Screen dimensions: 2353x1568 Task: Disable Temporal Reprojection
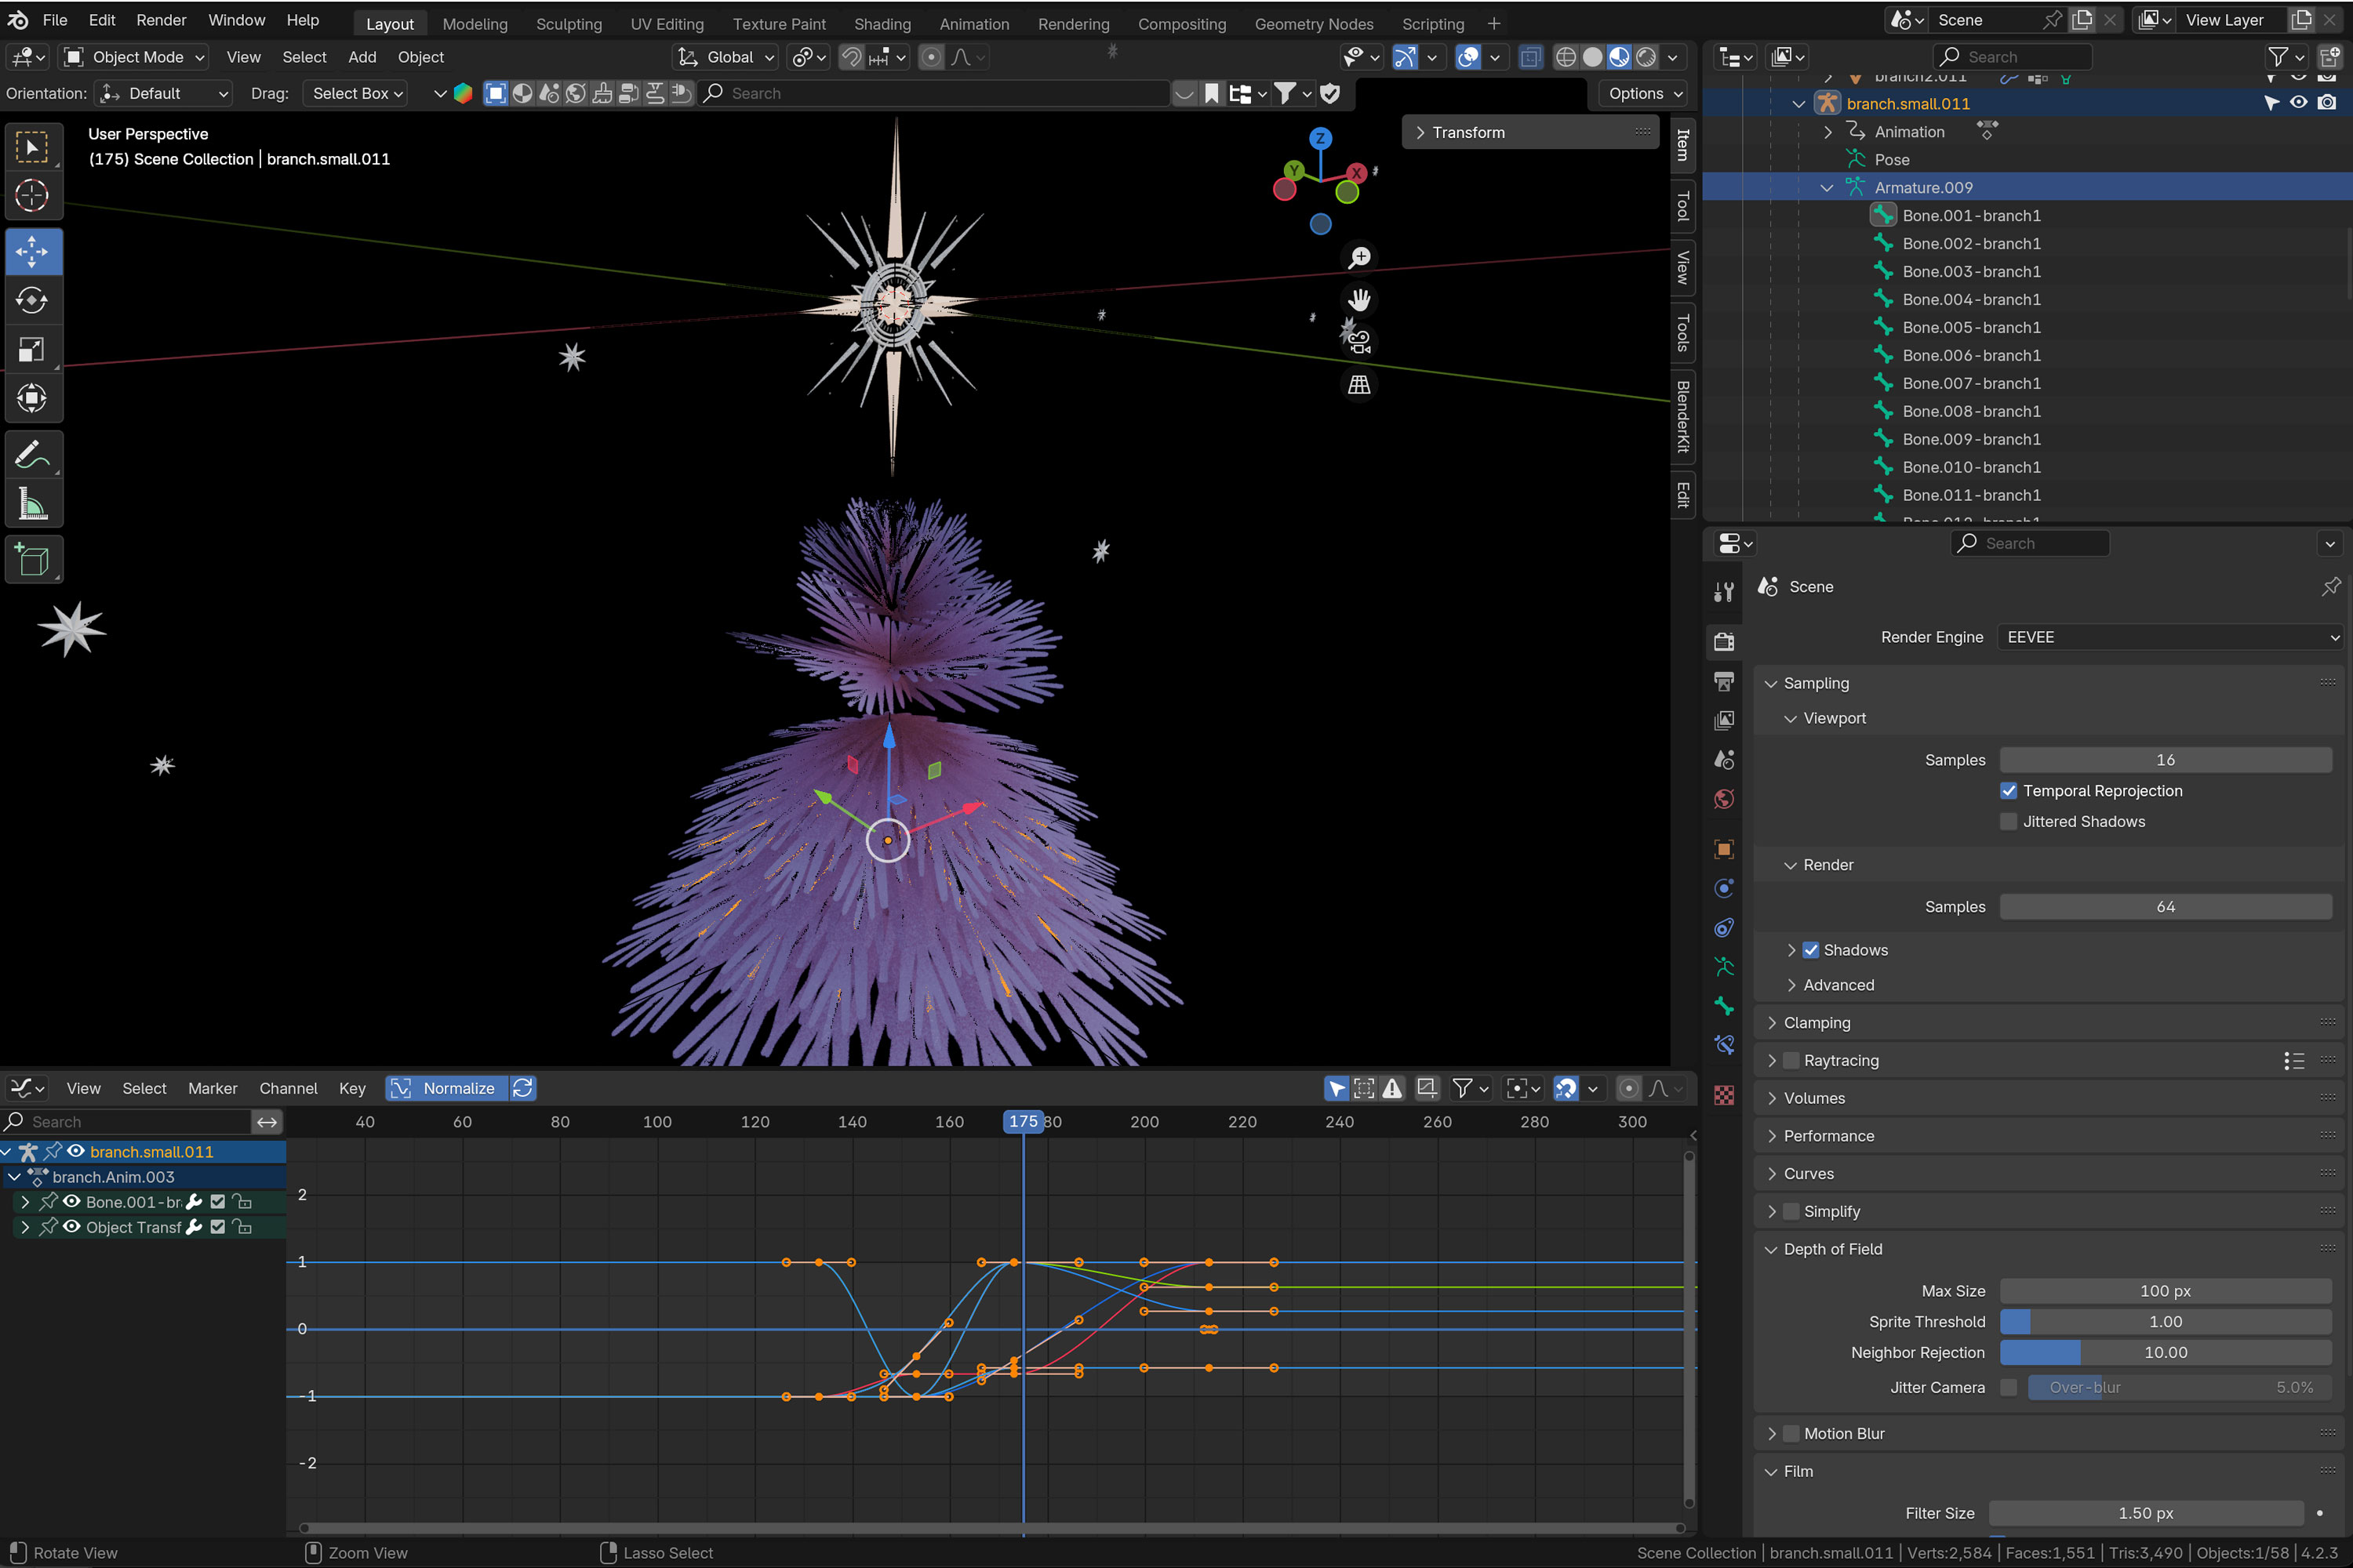pos(2008,790)
